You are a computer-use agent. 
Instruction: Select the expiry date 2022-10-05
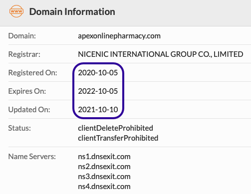click(x=98, y=91)
